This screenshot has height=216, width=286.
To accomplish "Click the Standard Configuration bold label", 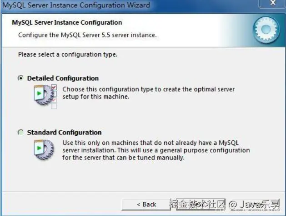I will click(64, 132).
